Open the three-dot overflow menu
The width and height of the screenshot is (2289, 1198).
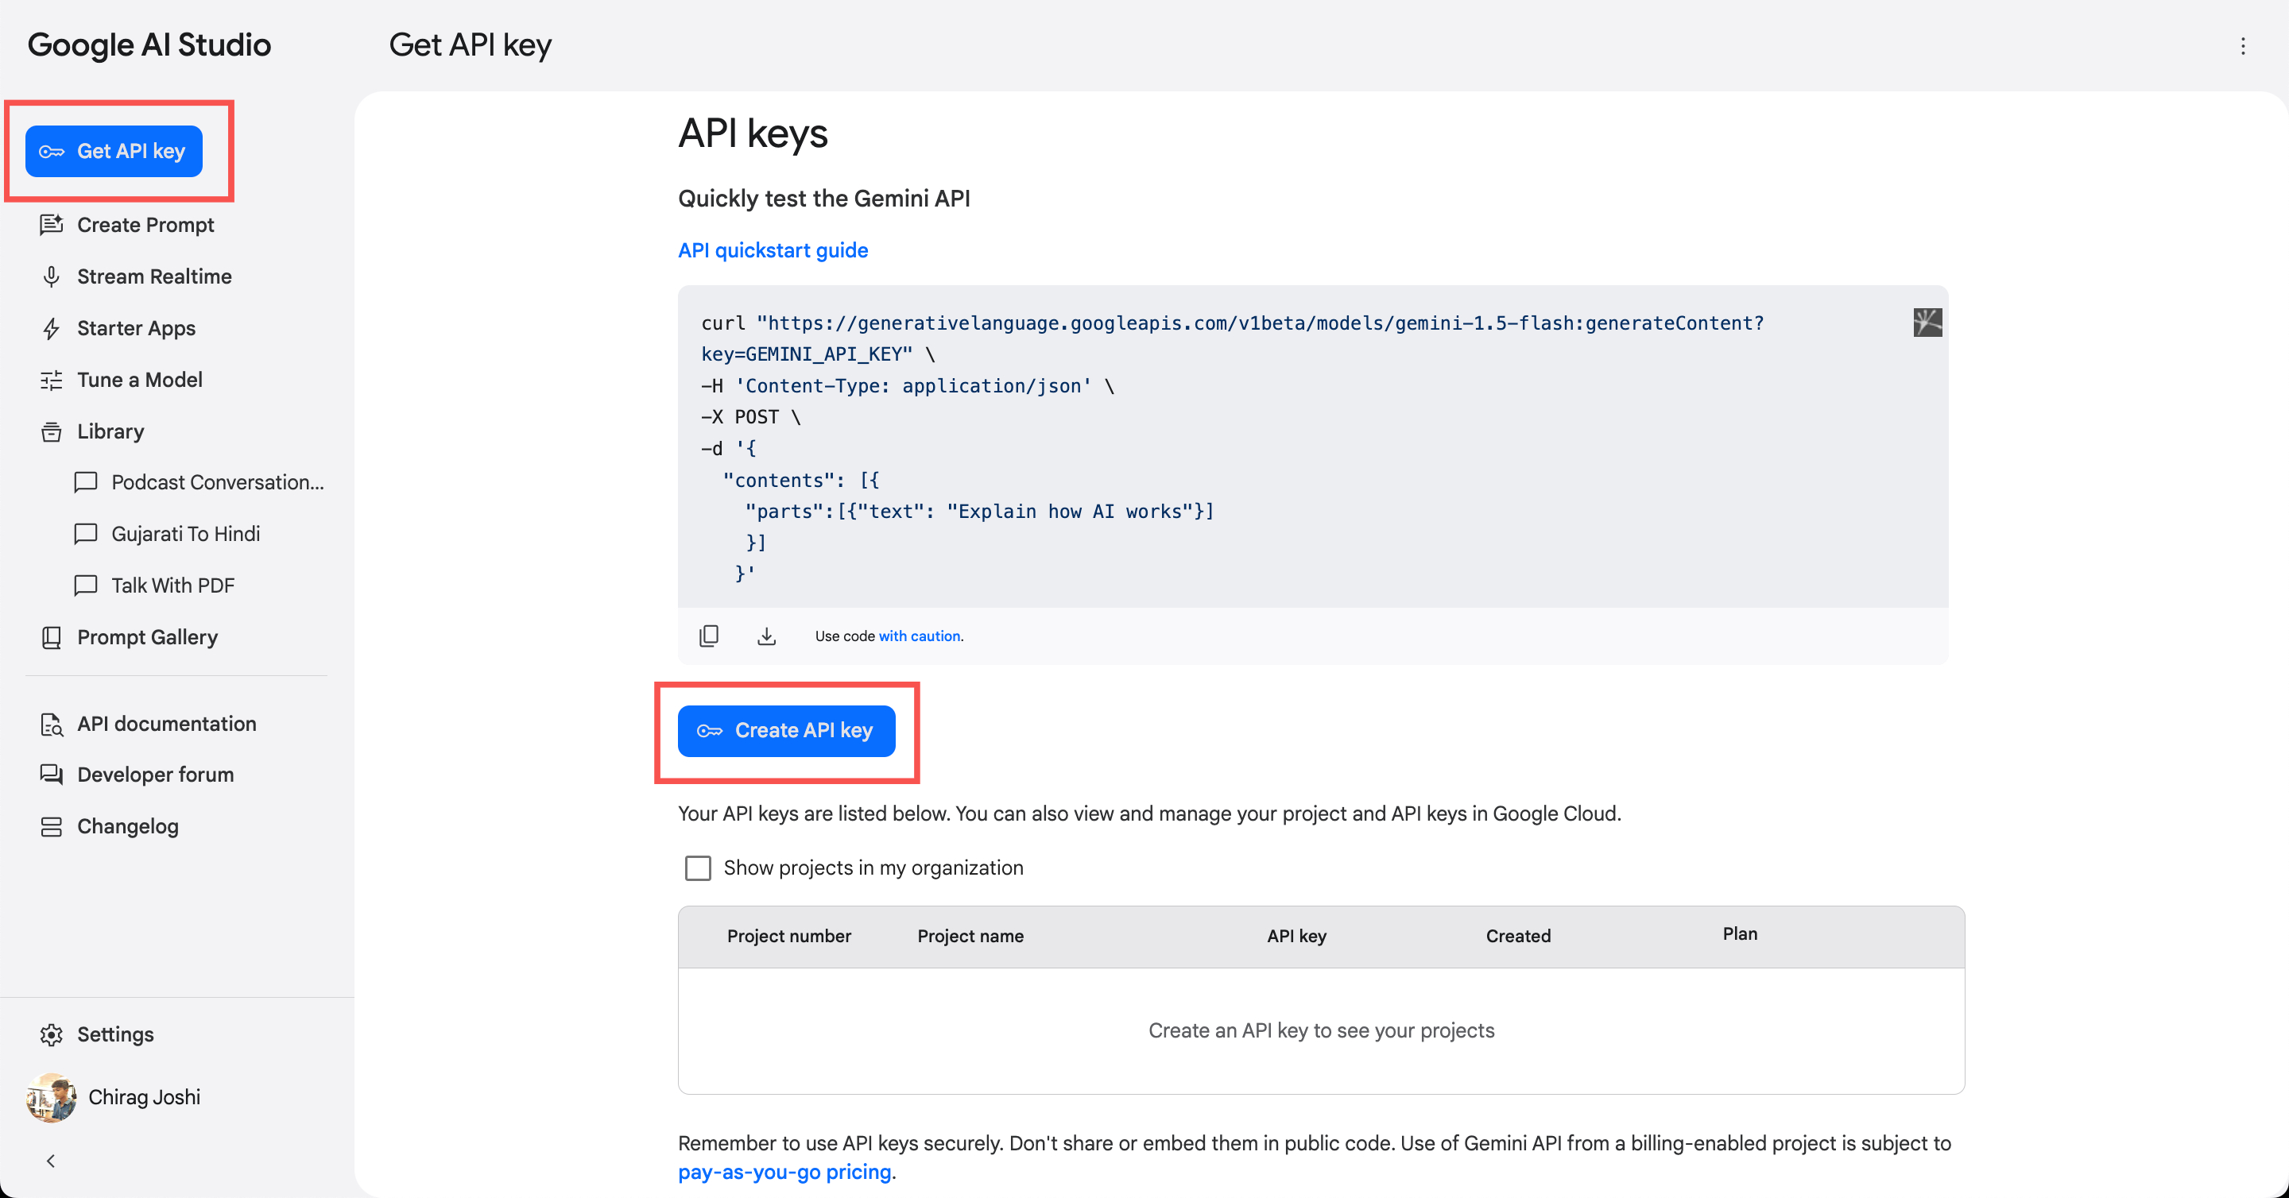click(x=2243, y=46)
